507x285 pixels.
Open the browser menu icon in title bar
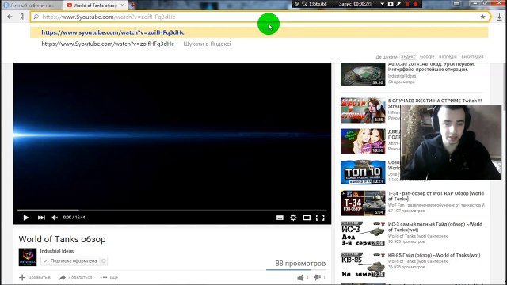click(456, 3)
